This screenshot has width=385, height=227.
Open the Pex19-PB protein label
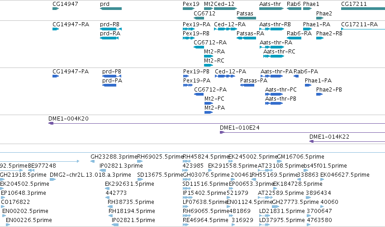point(196,72)
